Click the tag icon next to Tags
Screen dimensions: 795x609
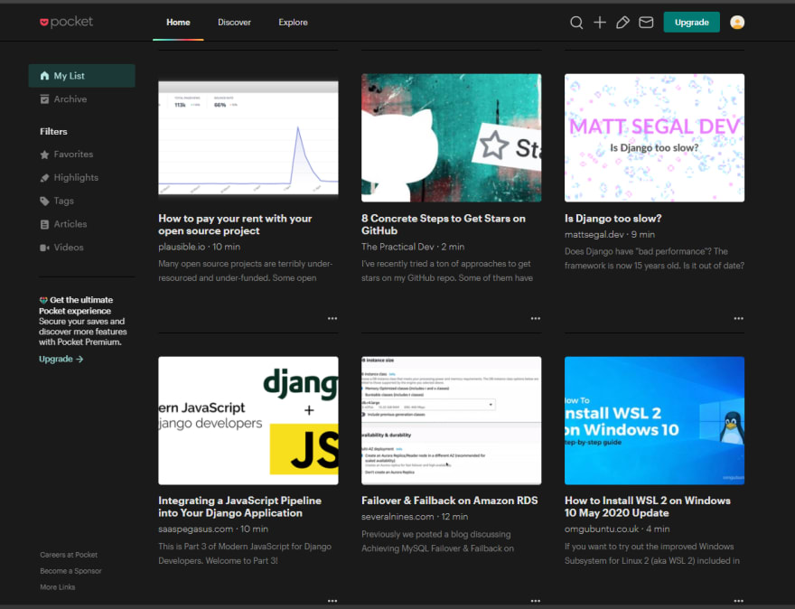click(44, 201)
